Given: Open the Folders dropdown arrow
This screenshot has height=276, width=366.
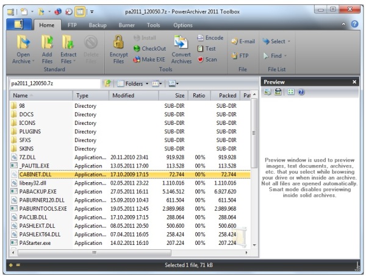Looking at the screenshot, I should point(147,83).
